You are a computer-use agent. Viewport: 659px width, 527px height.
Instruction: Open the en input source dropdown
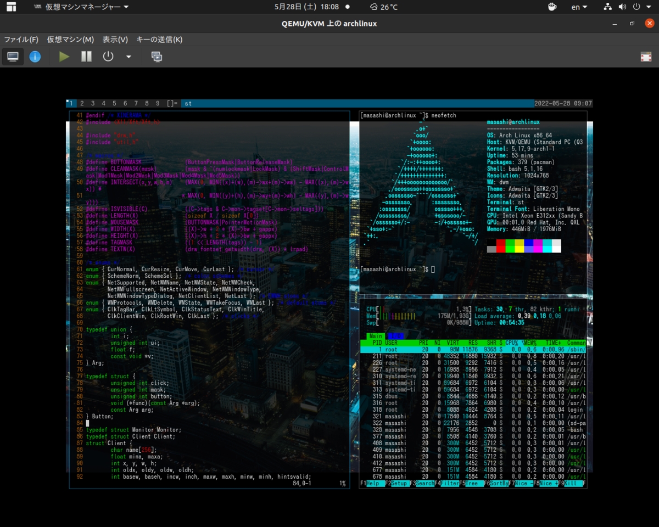tap(579, 7)
